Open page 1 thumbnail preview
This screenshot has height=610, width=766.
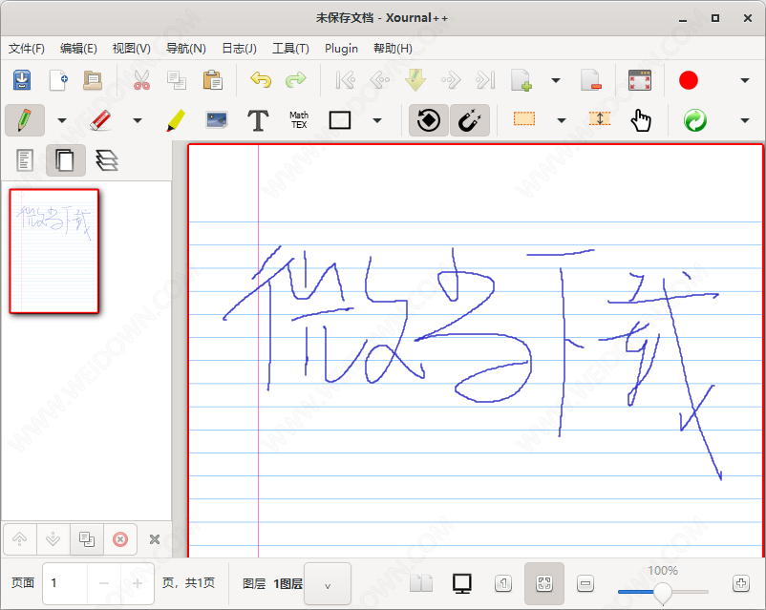[x=54, y=251]
